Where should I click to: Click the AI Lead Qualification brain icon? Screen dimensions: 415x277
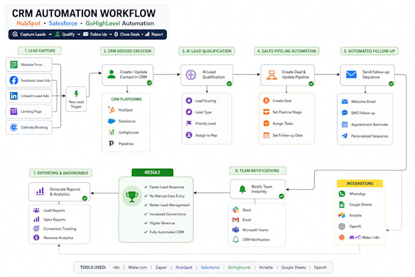point(191,75)
